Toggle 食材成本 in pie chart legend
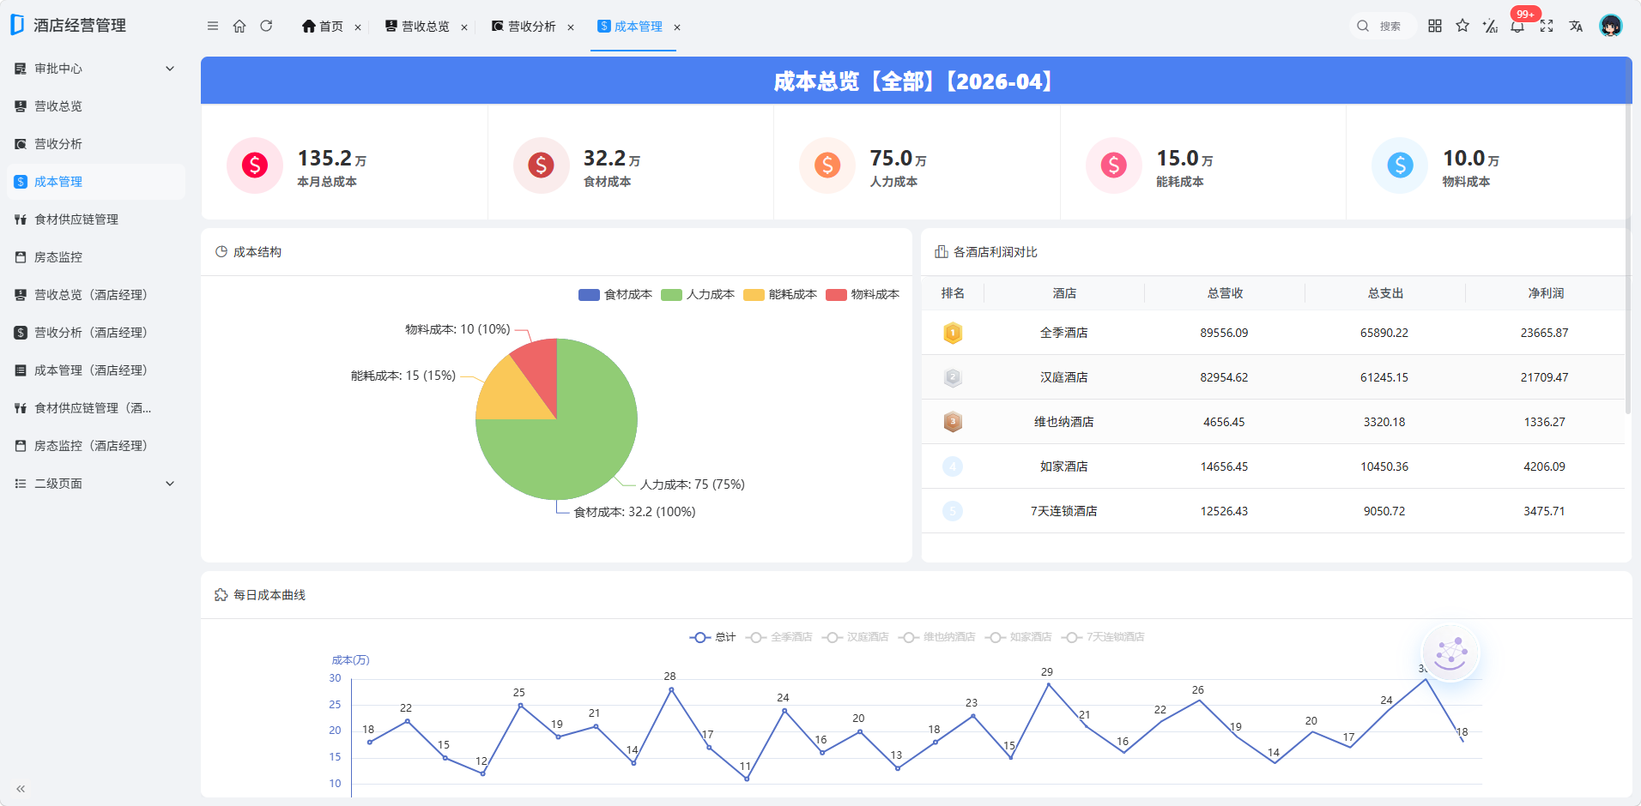Screen dimensions: 1641x806 615,294
